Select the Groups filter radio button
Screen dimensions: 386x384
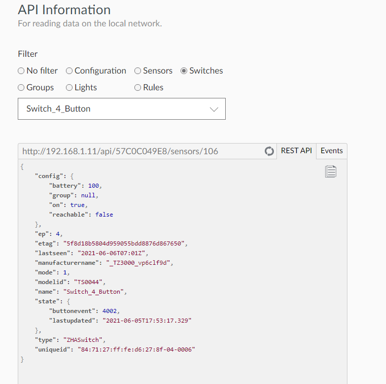21,88
